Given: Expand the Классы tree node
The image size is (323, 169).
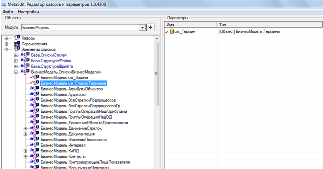Looking at the screenshot, I should click(6, 38).
